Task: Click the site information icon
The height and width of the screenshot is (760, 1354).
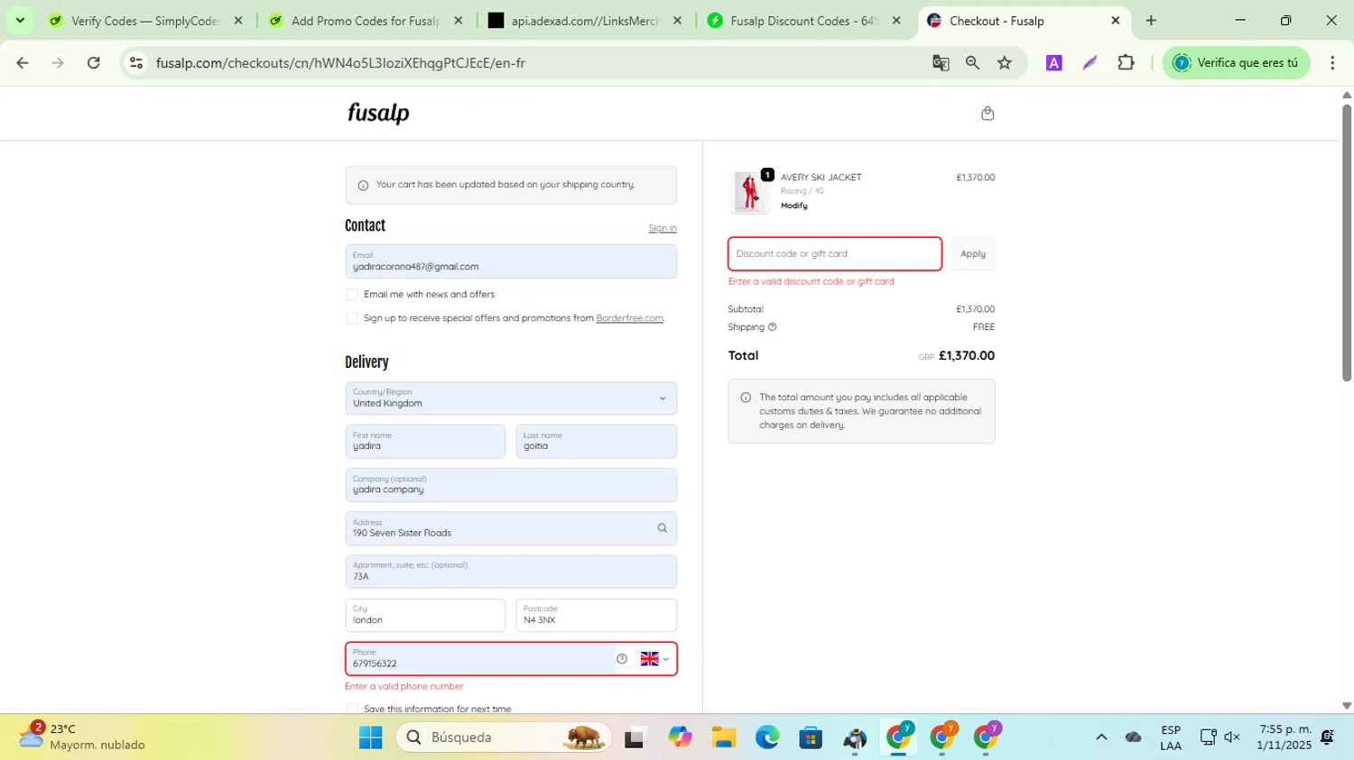Action: (136, 63)
